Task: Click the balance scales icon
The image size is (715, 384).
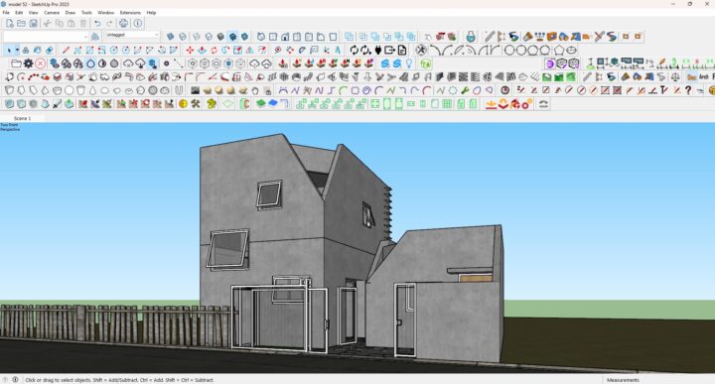Action: tap(675, 76)
